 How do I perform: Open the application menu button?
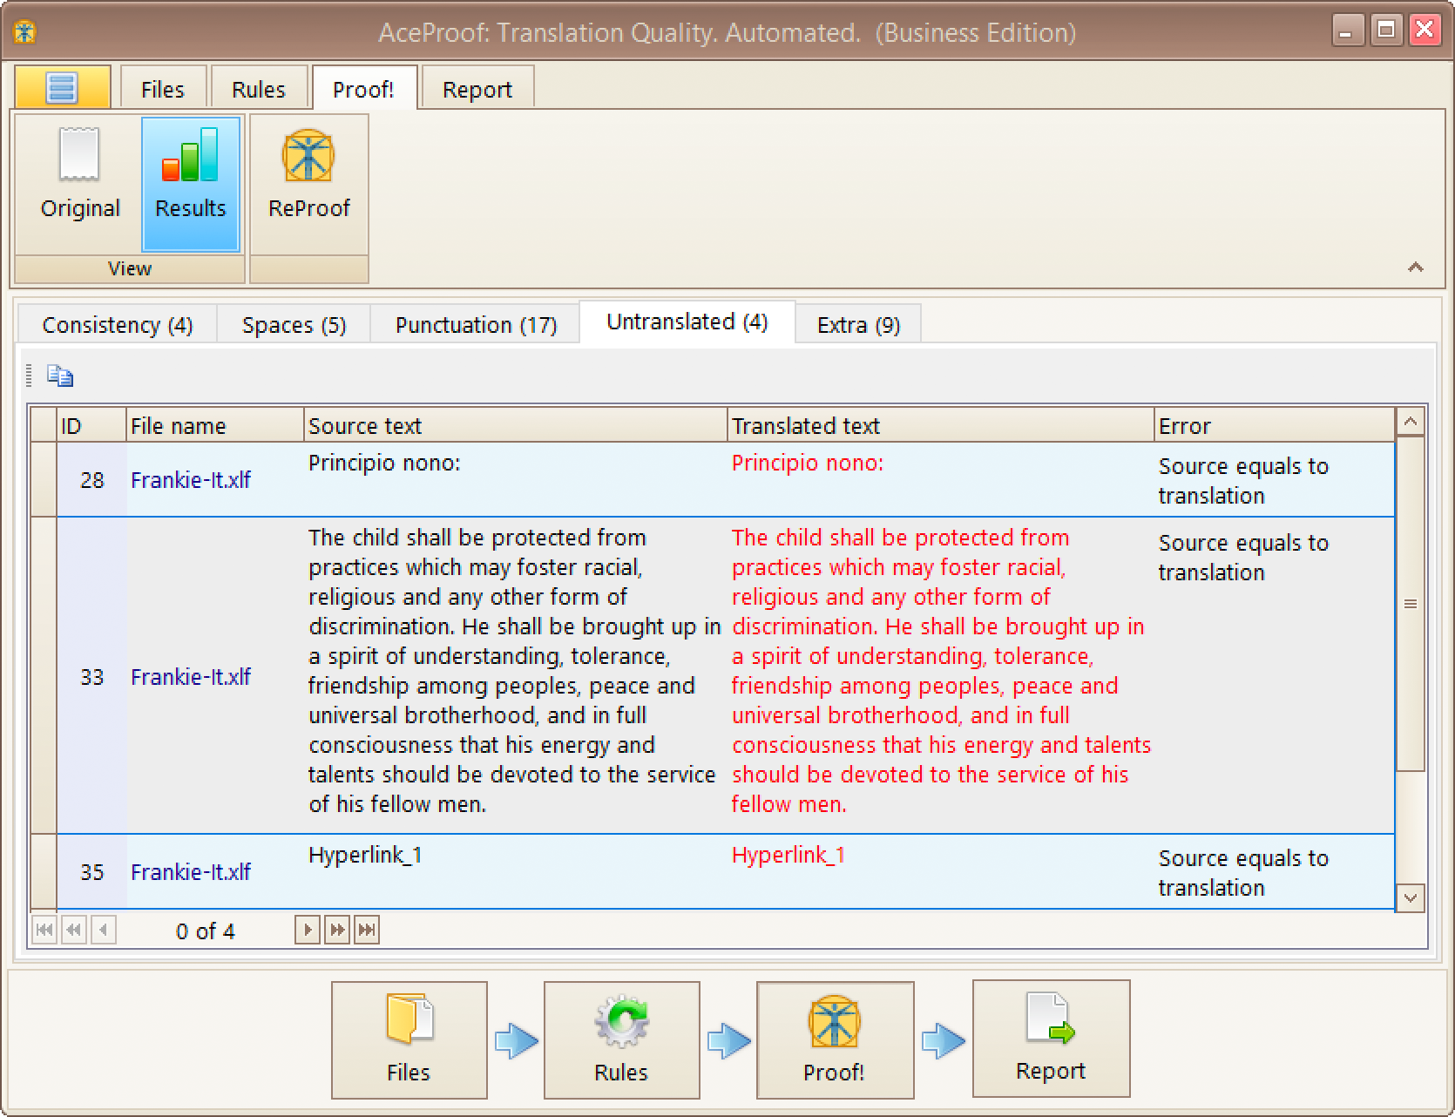[62, 87]
